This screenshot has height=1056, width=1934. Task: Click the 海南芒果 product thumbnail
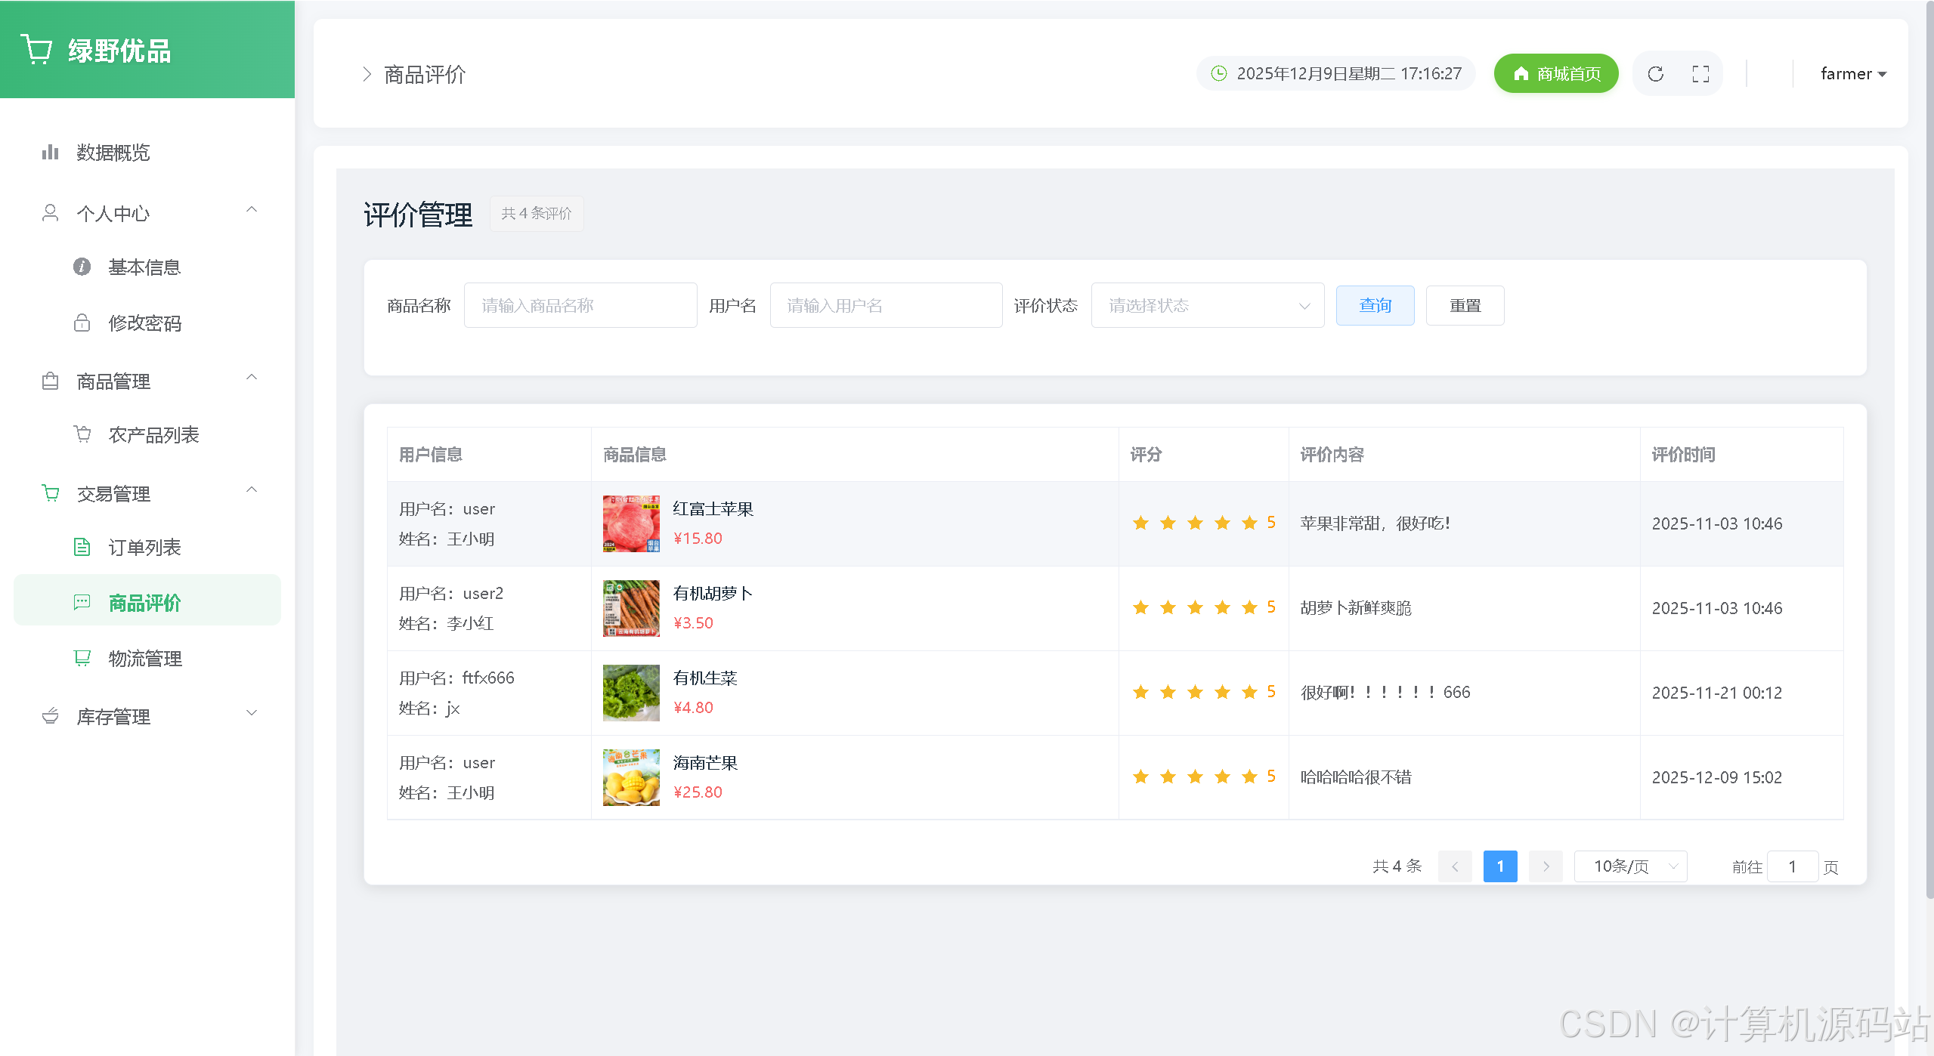[631, 777]
